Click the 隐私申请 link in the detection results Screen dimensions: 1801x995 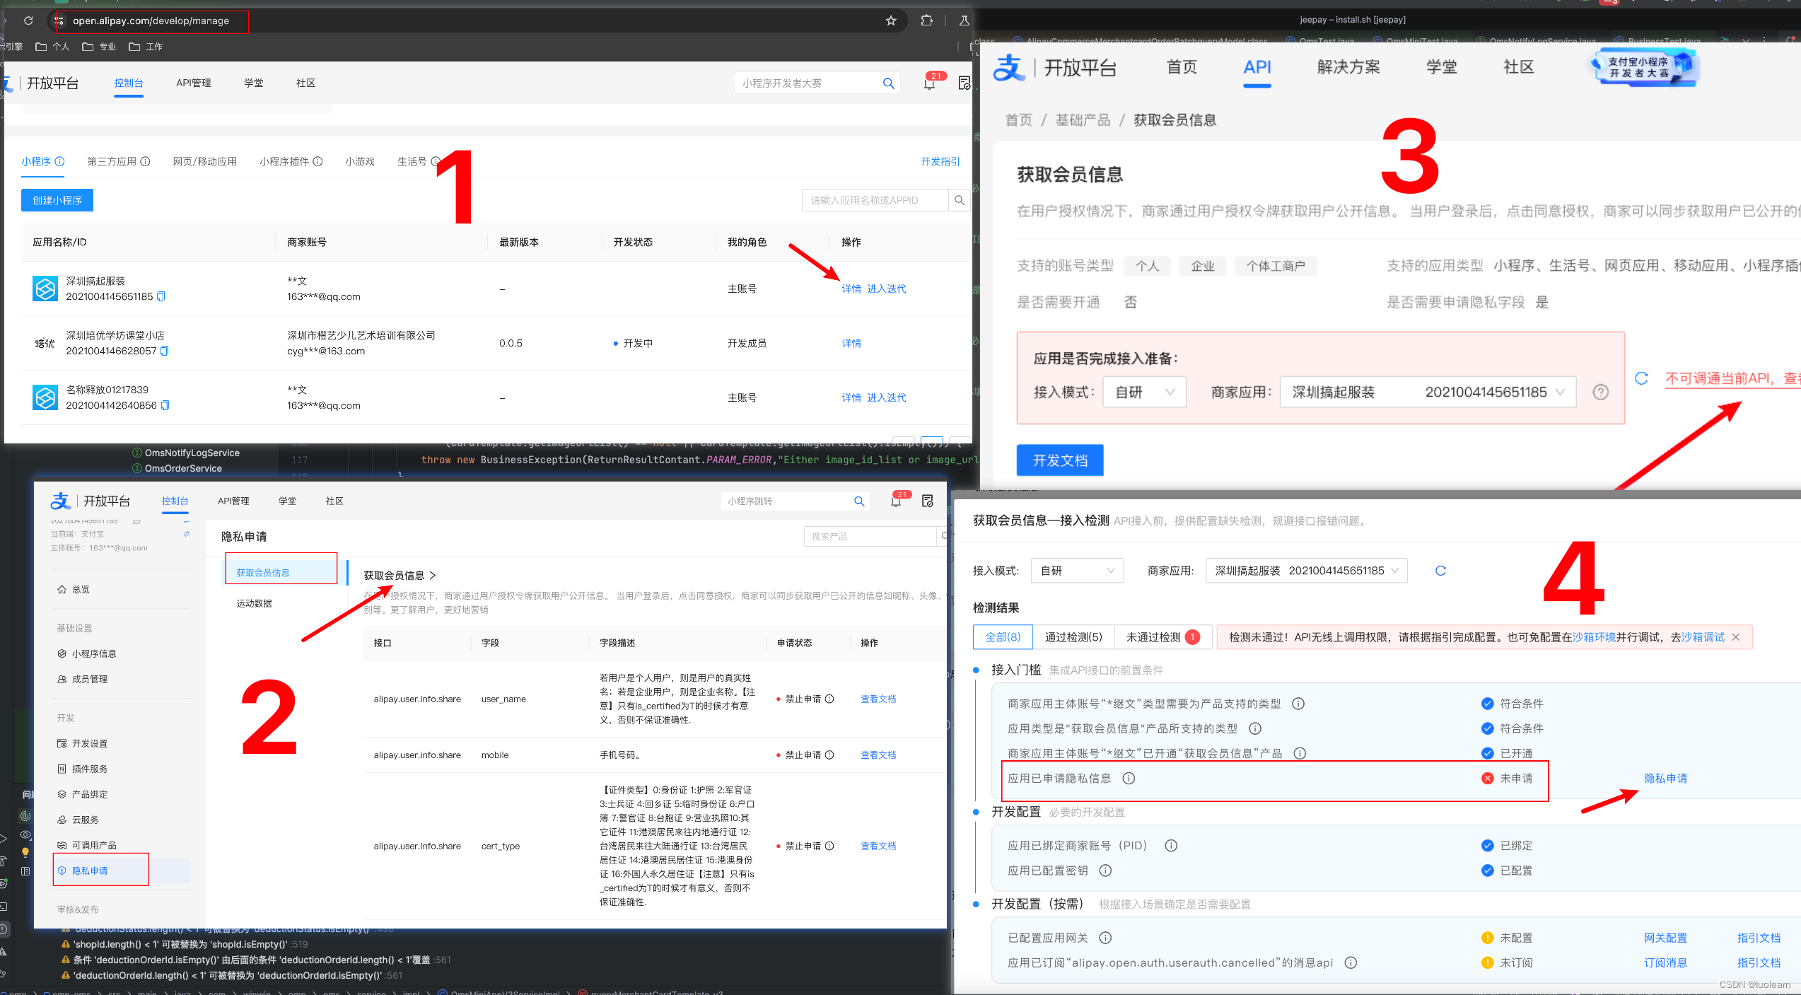pyautogui.click(x=1665, y=778)
